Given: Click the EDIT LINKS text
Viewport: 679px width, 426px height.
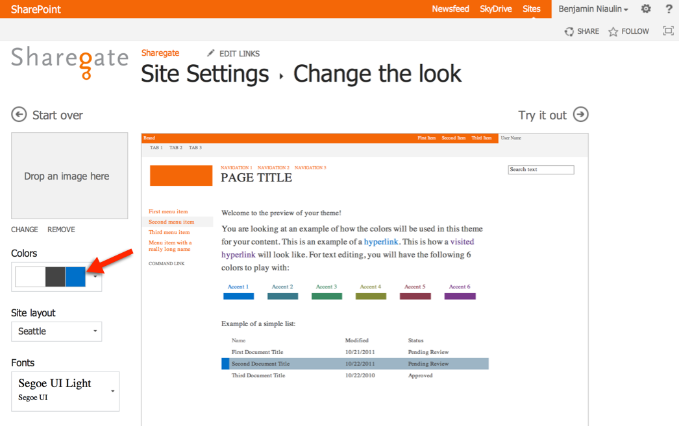Looking at the screenshot, I should click(240, 54).
